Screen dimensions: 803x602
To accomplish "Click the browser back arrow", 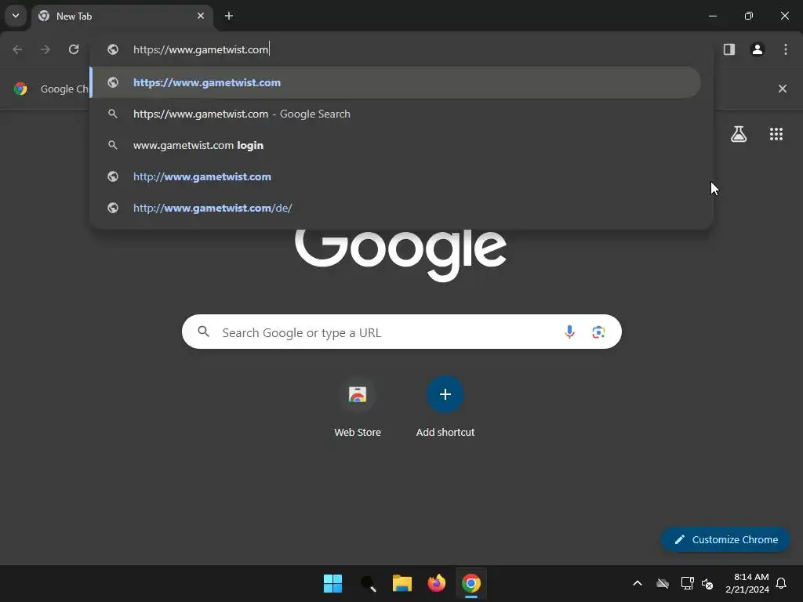I will [x=17, y=49].
